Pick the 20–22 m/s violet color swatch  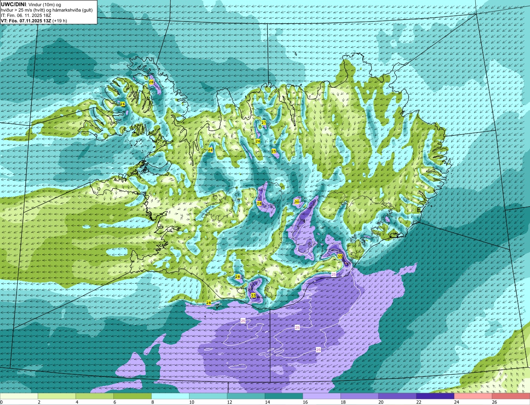(397, 396)
